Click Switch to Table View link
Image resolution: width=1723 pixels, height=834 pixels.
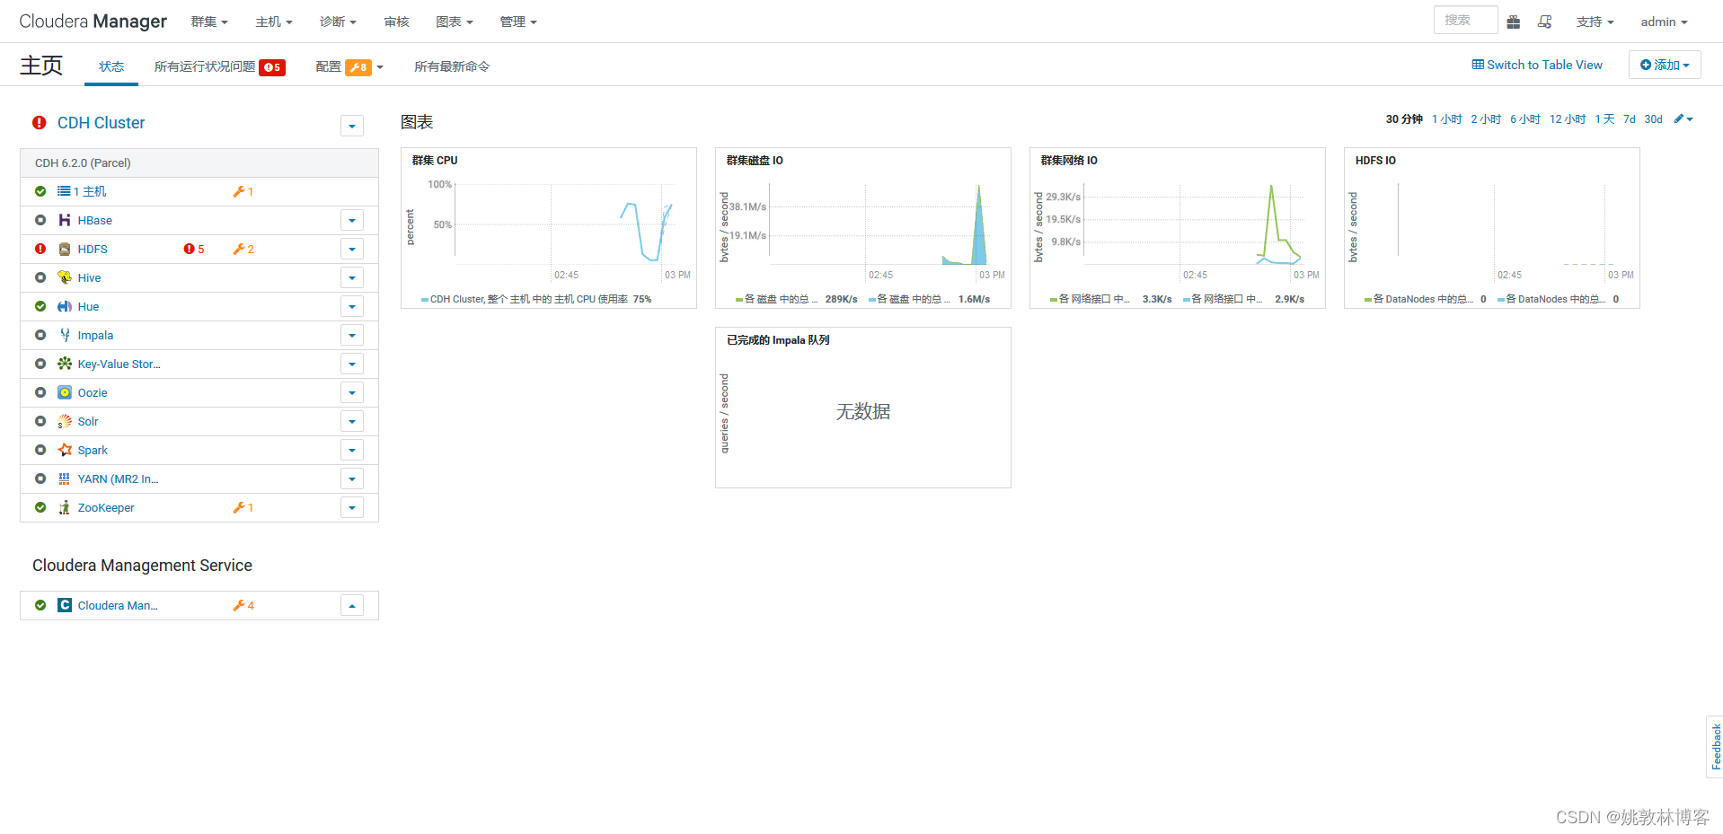point(1537,65)
